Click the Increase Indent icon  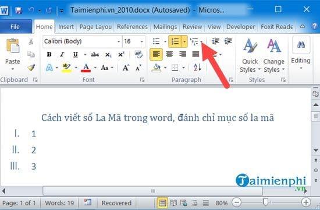(228, 41)
